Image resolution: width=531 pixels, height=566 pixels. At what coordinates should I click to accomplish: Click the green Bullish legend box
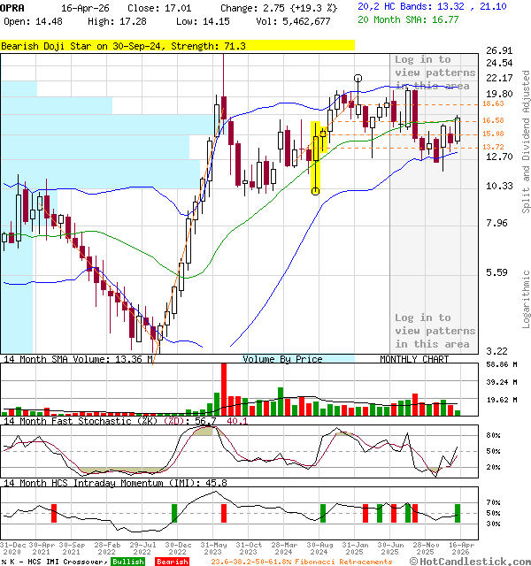pos(128,562)
